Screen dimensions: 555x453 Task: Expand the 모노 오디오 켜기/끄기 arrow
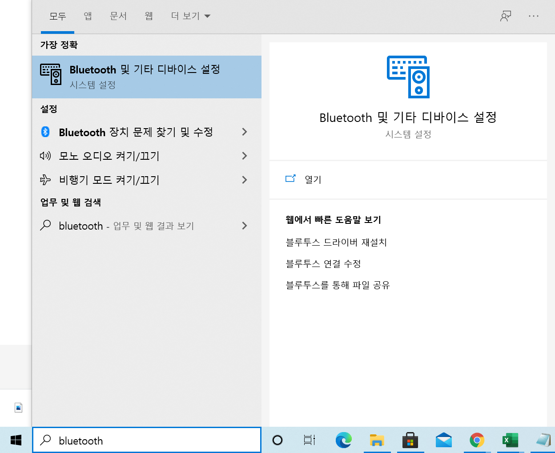[244, 156]
